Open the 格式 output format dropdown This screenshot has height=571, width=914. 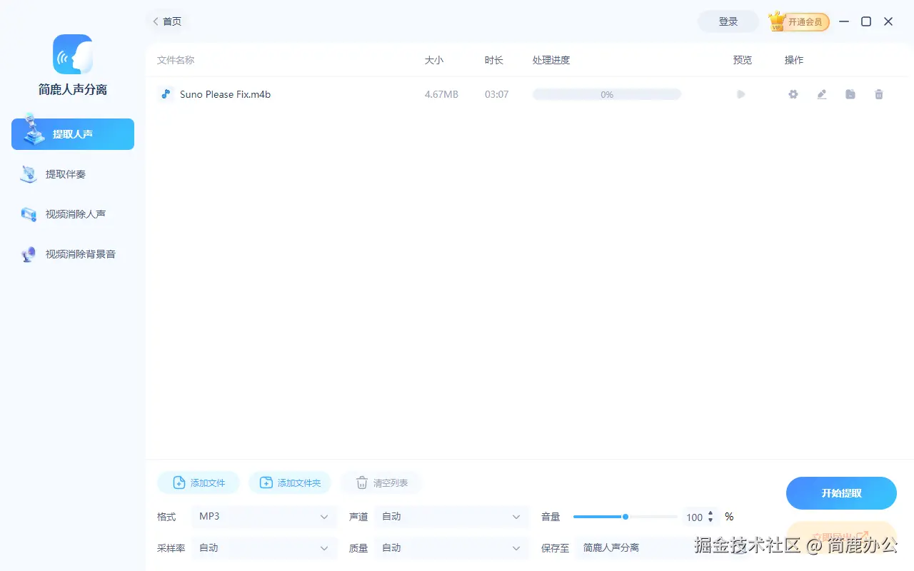[264, 516]
